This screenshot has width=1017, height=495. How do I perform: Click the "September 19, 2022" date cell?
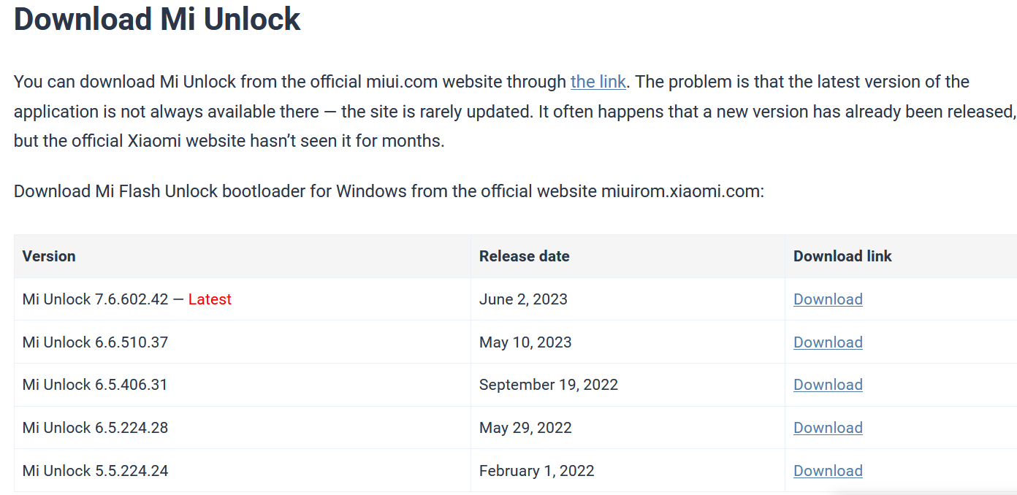click(549, 385)
